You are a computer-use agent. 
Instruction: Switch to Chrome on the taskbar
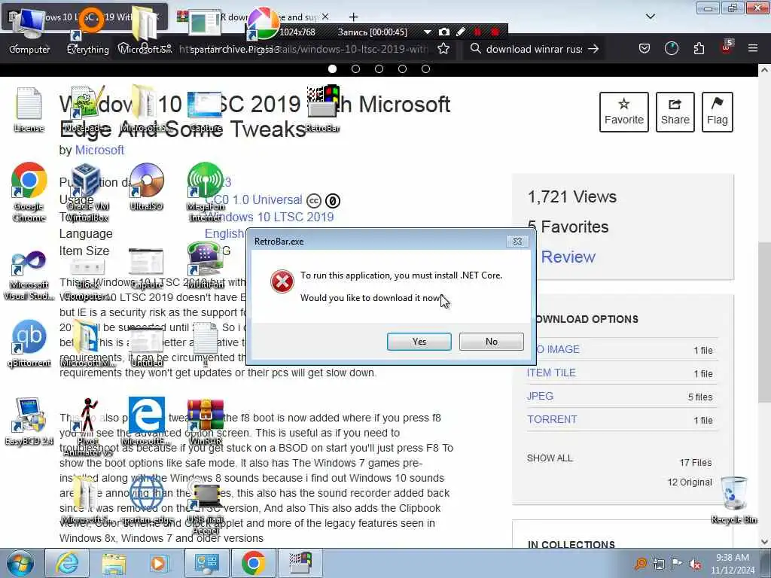click(x=253, y=563)
